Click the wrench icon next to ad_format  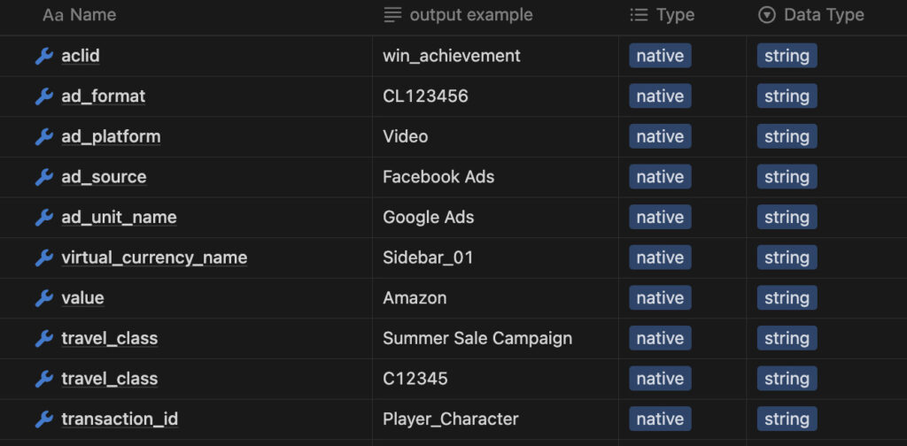pyautogui.click(x=44, y=96)
